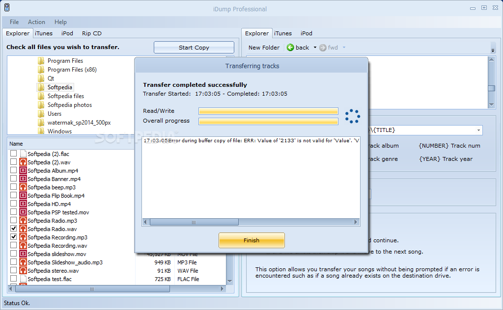The image size is (503, 310).
Task: Click the Softpedia Banner.mp4 video icon
Action: pyautogui.click(x=23, y=179)
